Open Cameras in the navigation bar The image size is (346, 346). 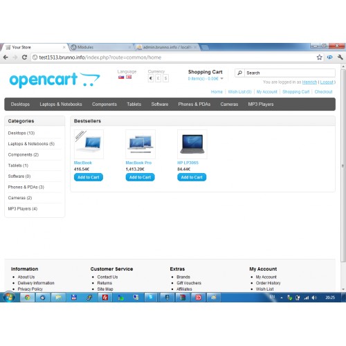click(229, 104)
